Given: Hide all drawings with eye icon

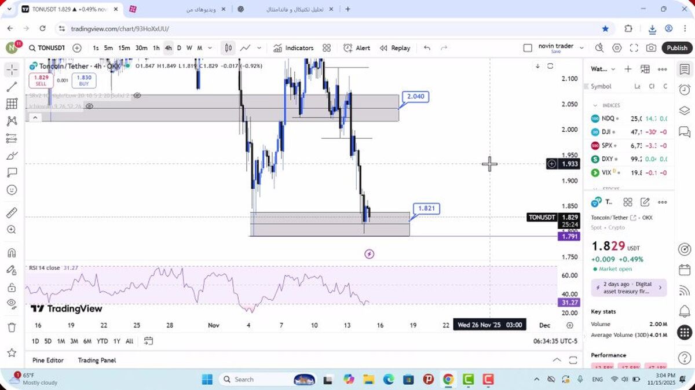Looking at the screenshot, I should [x=12, y=304].
